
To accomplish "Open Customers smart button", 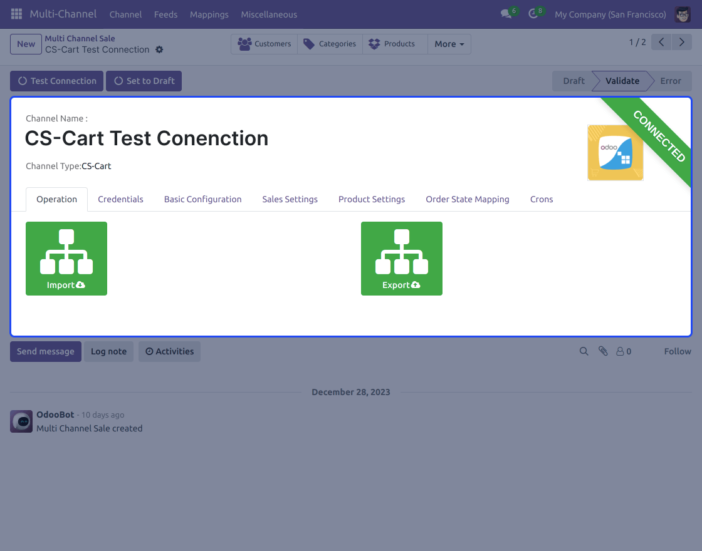I will click(264, 44).
